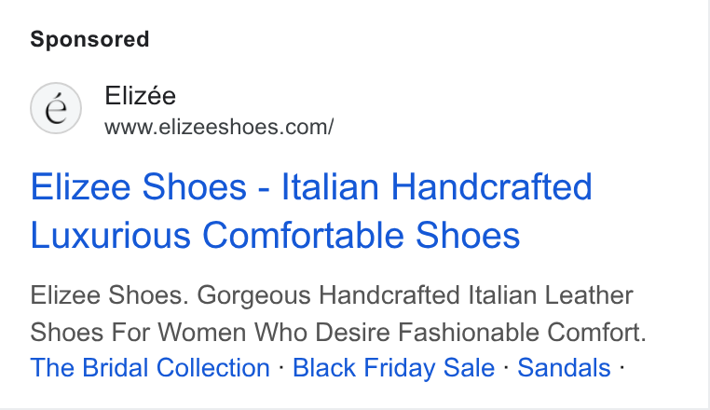Click the word "Italian" in the blue headline
This screenshot has height=410, width=710.
point(330,186)
